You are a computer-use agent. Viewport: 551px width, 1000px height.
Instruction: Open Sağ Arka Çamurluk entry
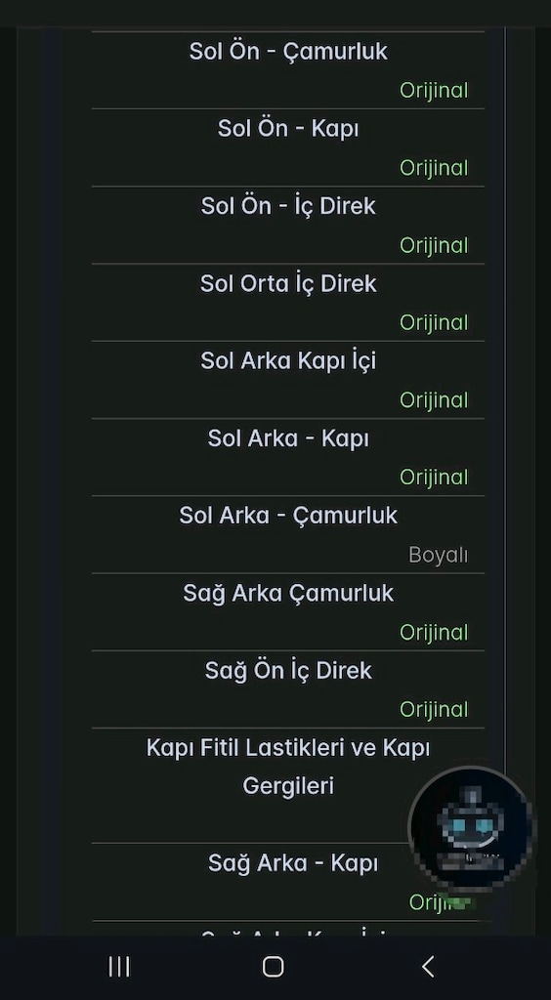[287, 612]
